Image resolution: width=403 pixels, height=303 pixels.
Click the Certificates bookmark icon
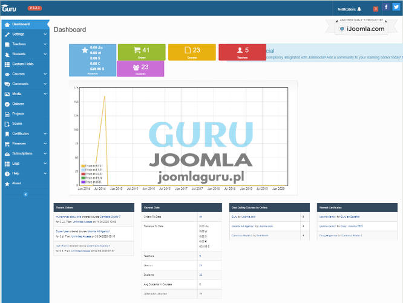7,134
